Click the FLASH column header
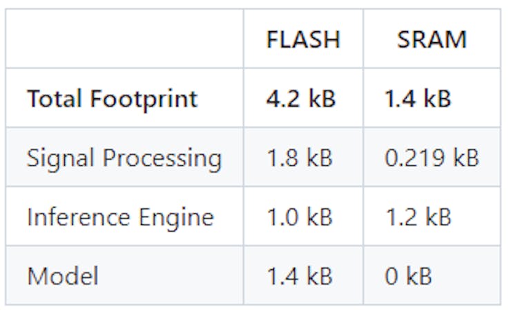Image resolution: width=511 pixels, height=312 pixels. click(303, 39)
